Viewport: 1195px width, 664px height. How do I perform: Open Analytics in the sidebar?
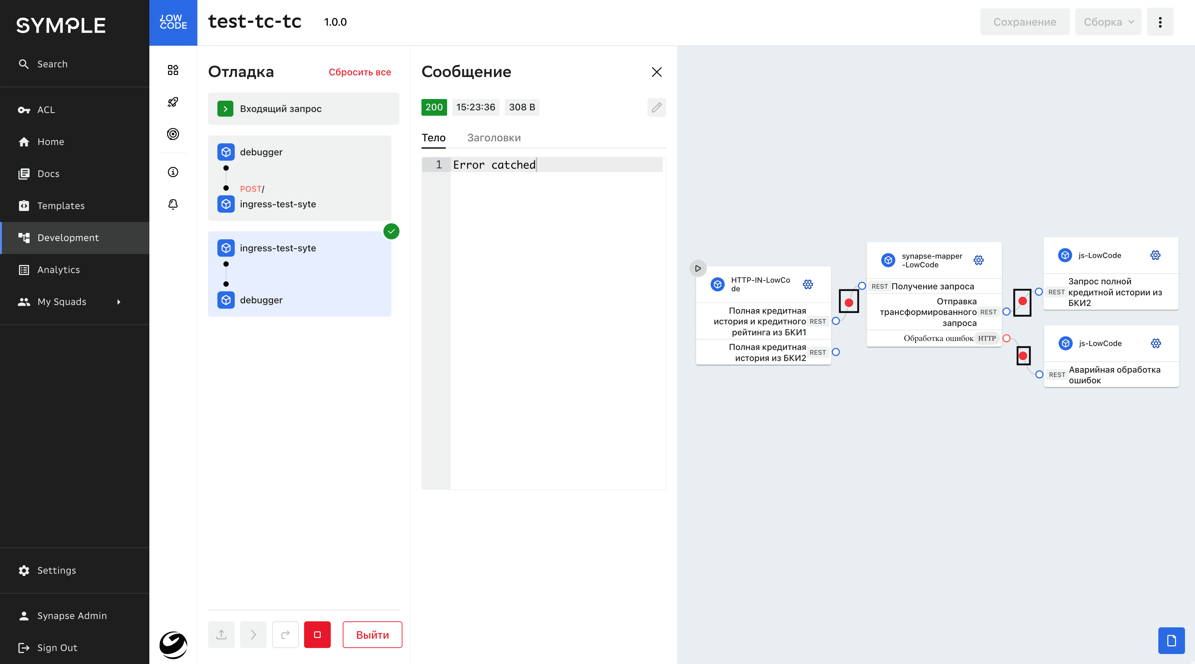point(58,270)
